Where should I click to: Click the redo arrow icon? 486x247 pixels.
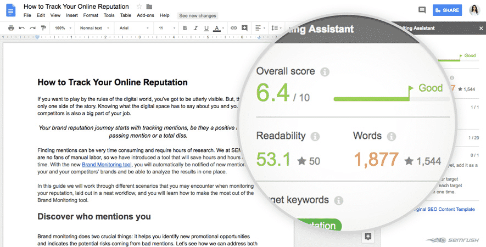coord(32,27)
